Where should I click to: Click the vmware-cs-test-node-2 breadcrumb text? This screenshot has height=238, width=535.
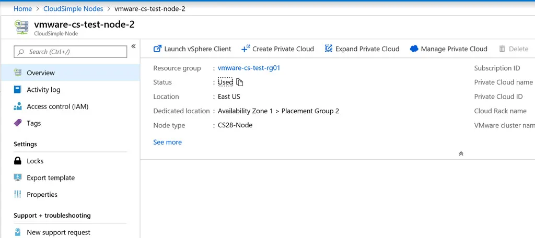(150, 8)
